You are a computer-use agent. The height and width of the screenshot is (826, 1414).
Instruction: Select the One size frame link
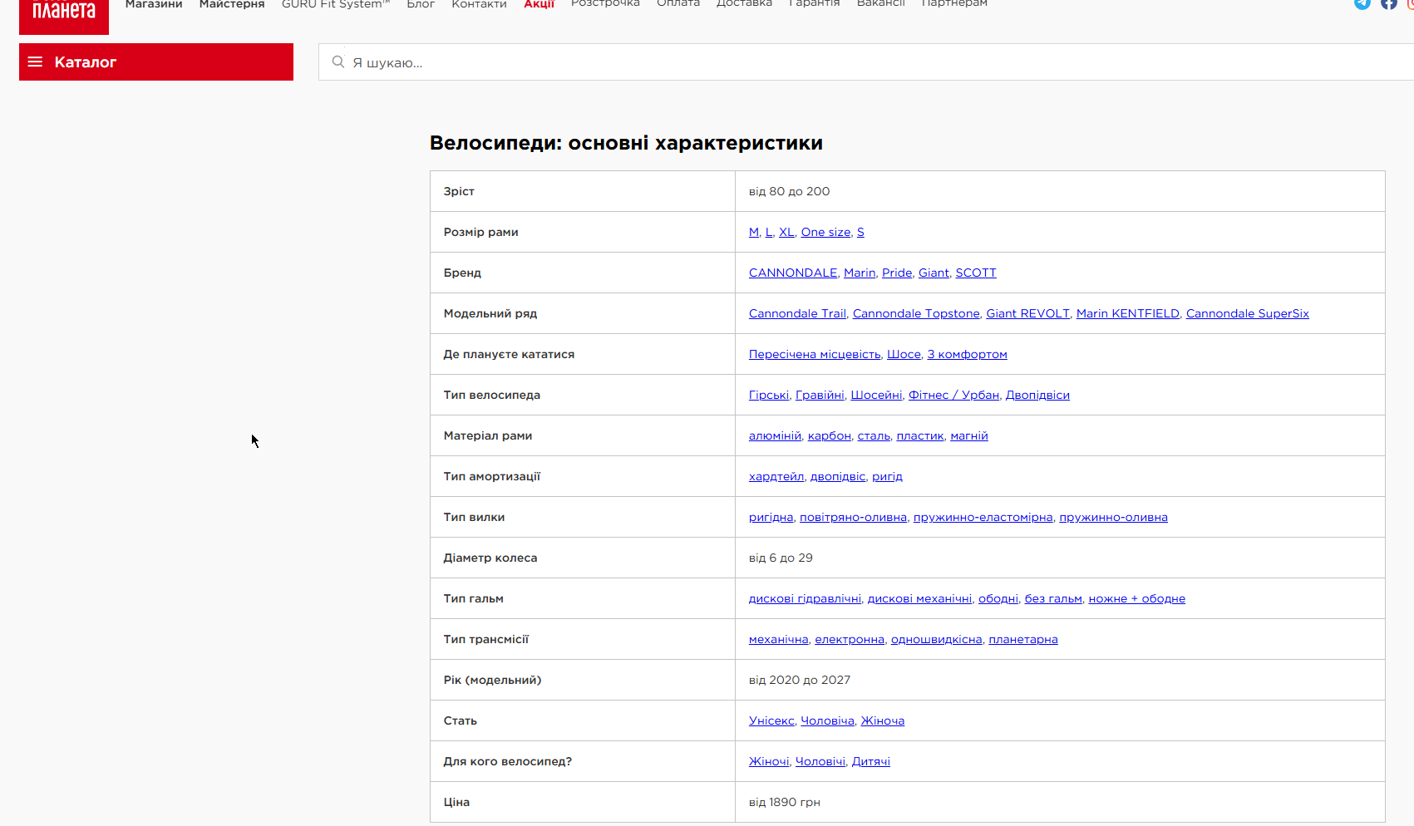pyautogui.click(x=826, y=232)
